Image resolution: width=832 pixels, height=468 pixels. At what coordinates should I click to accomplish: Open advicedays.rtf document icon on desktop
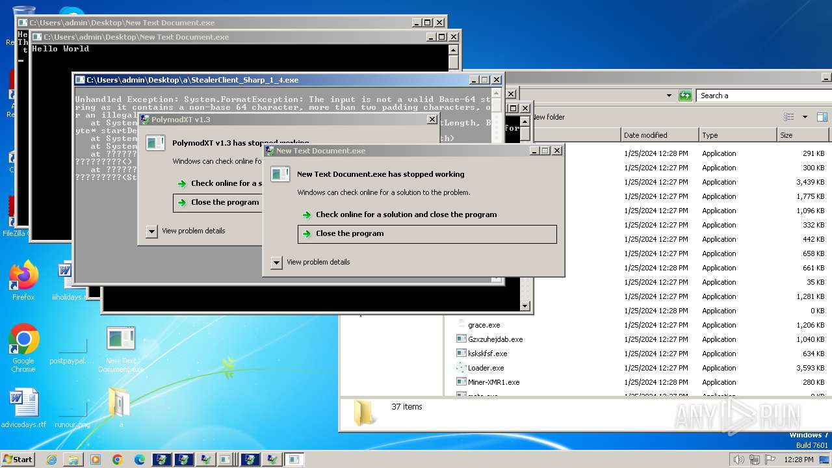23,408
